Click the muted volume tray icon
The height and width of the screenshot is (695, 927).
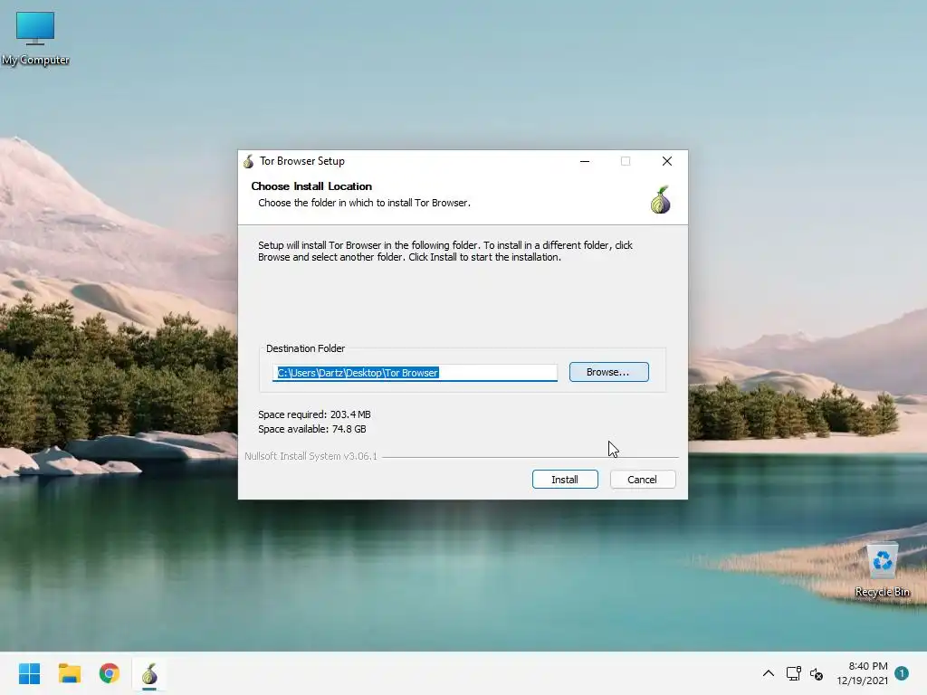(817, 673)
